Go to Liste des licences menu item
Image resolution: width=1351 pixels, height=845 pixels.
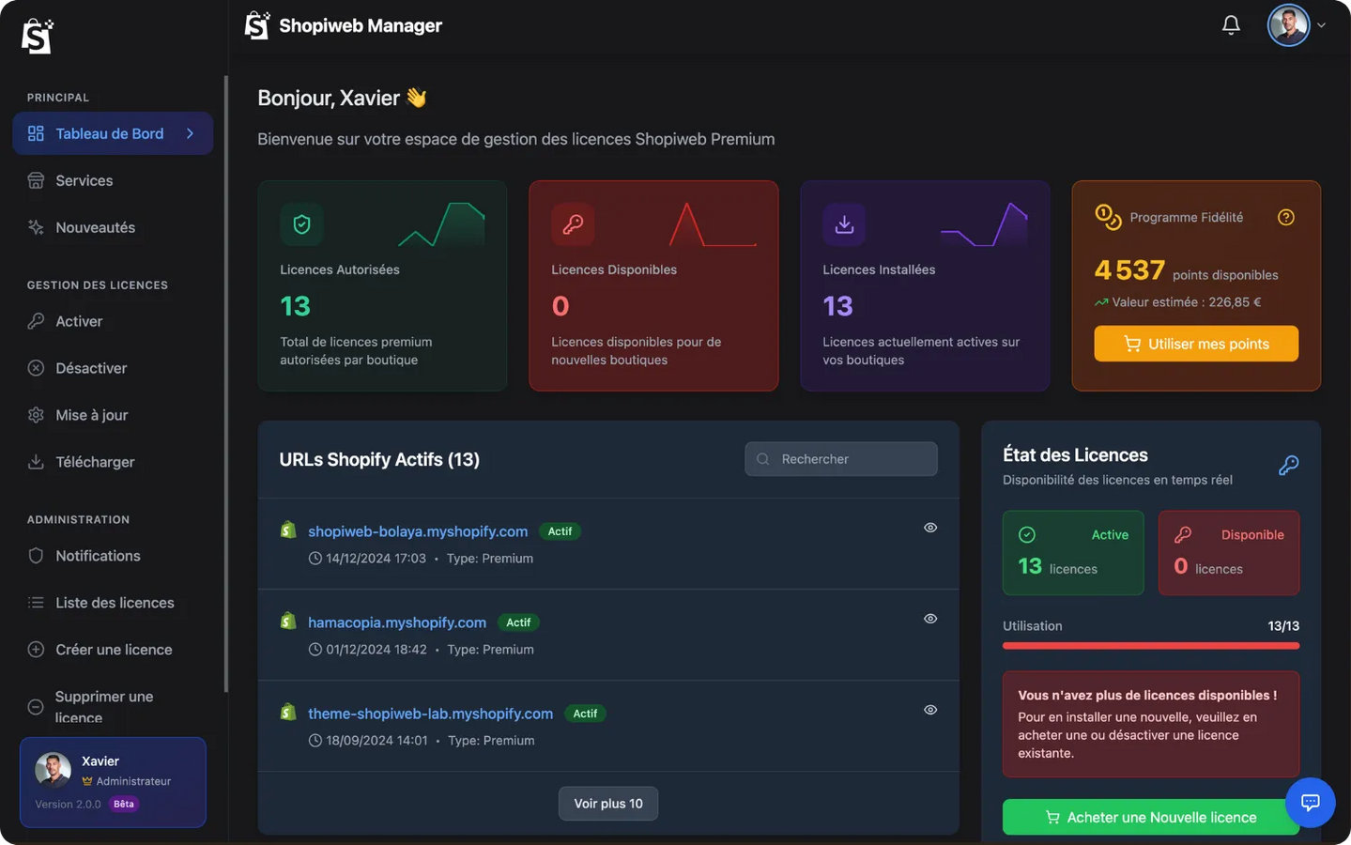[115, 603]
